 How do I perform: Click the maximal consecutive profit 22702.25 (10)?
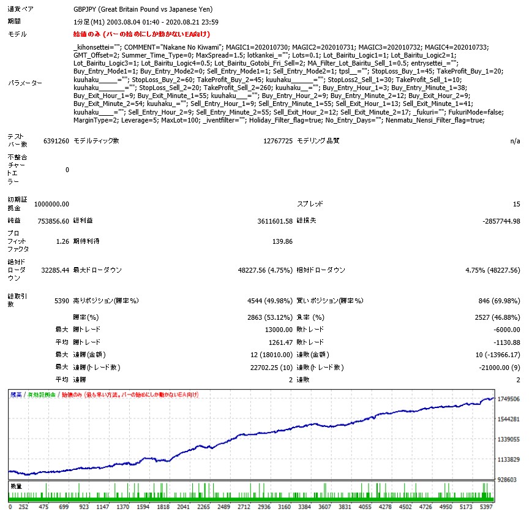click(271, 368)
